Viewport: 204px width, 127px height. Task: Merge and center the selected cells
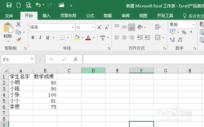coord(157,38)
